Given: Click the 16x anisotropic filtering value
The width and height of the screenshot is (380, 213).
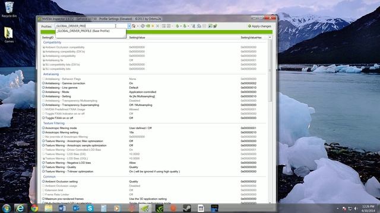Looking at the screenshot, I should click(131, 133).
